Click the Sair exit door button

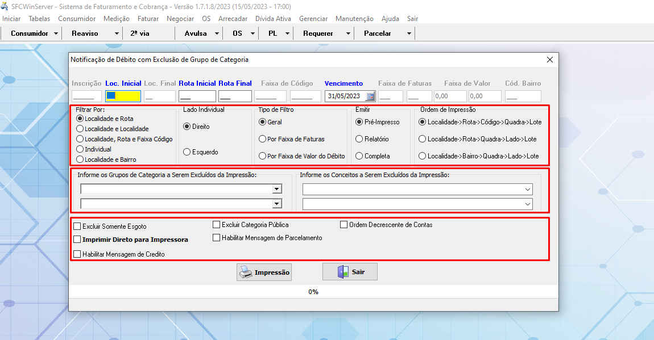350,272
